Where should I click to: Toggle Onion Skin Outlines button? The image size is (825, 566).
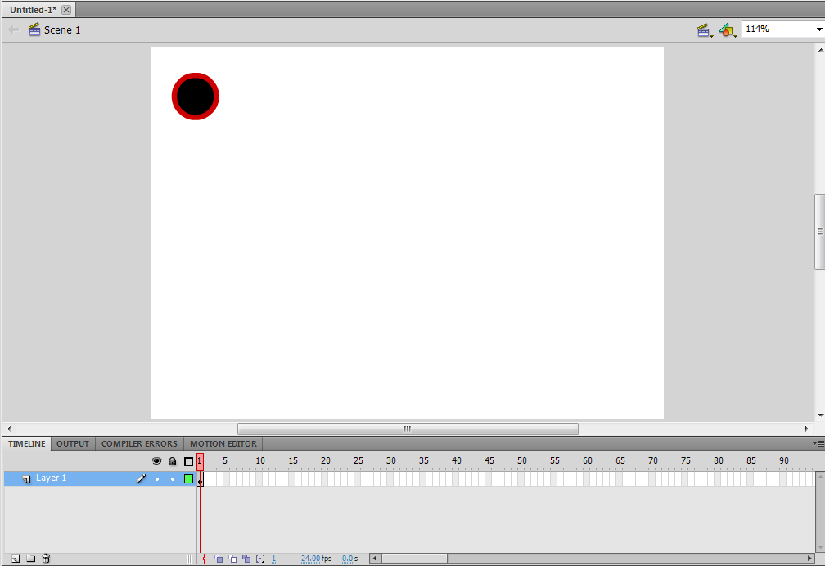[x=232, y=559]
